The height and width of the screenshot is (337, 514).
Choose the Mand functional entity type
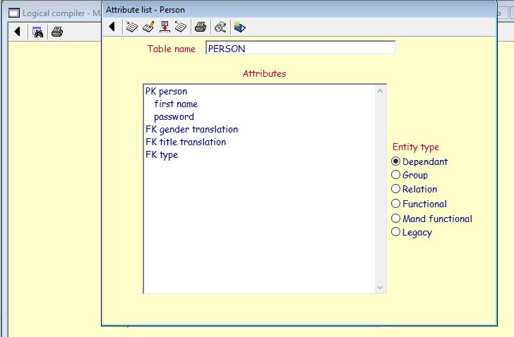point(396,219)
